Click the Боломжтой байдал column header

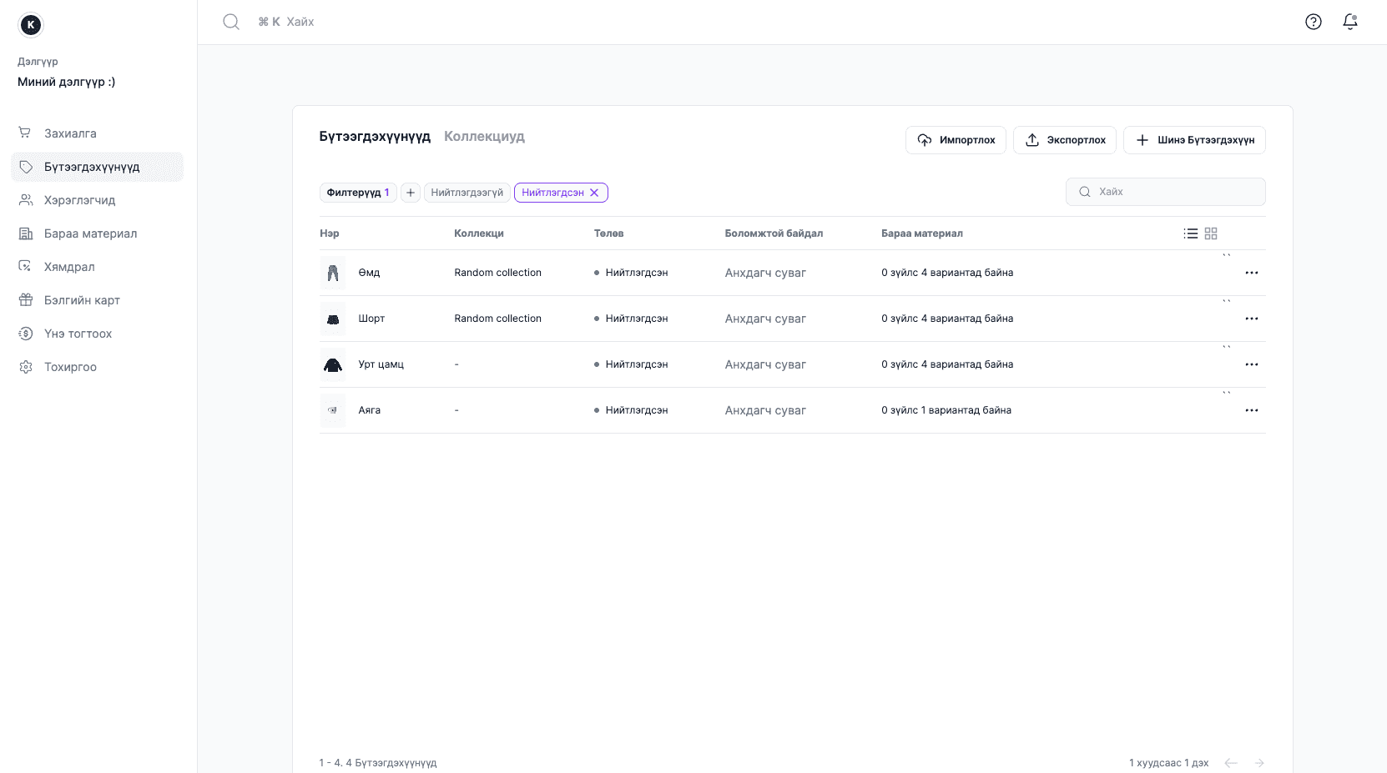pyautogui.click(x=774, y=233)
